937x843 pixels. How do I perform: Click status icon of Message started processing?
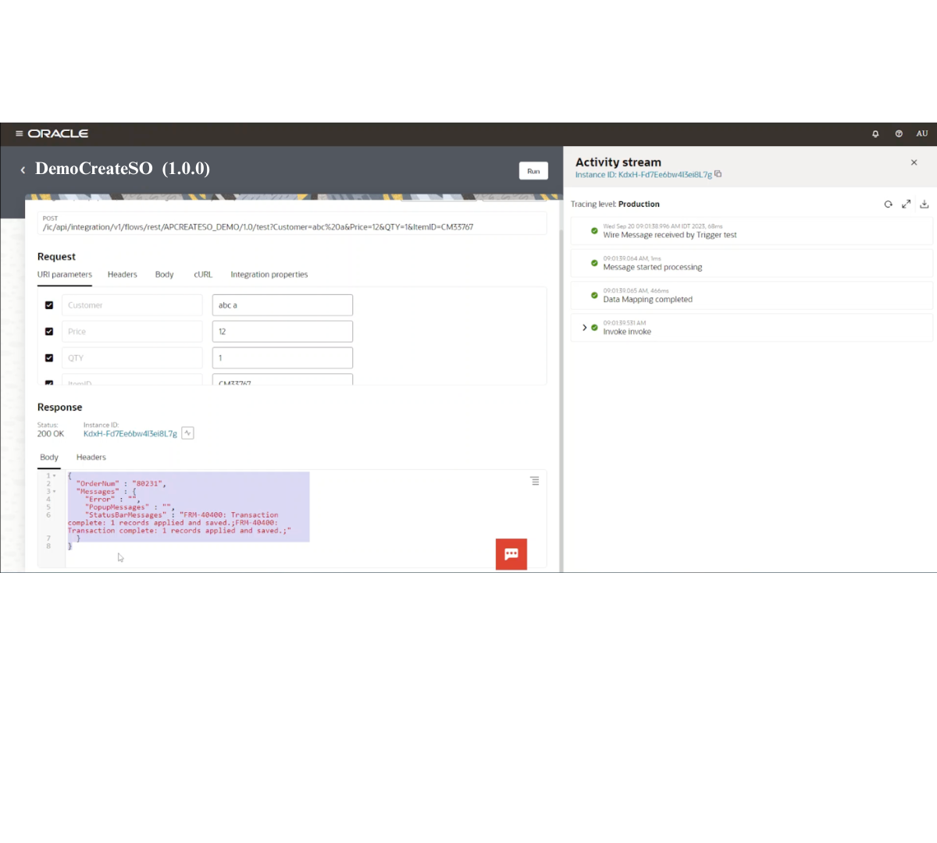[x=594, y=263]
